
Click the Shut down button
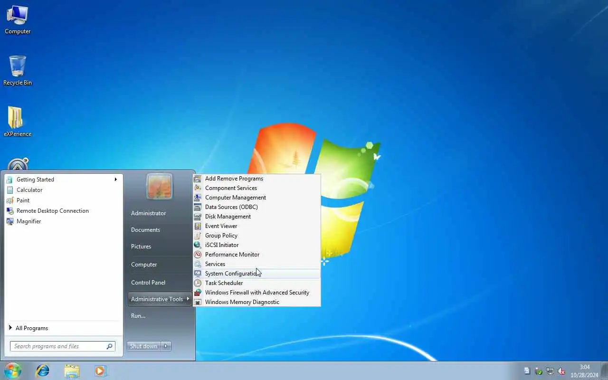[144, 346]
